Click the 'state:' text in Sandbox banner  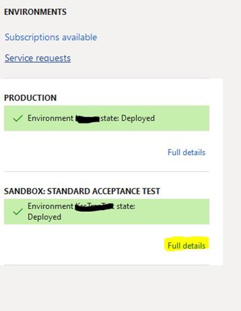[126, 206]
